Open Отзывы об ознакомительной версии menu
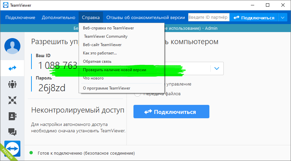This screenshot has width=291, height=161. click(x=145, y=17)
